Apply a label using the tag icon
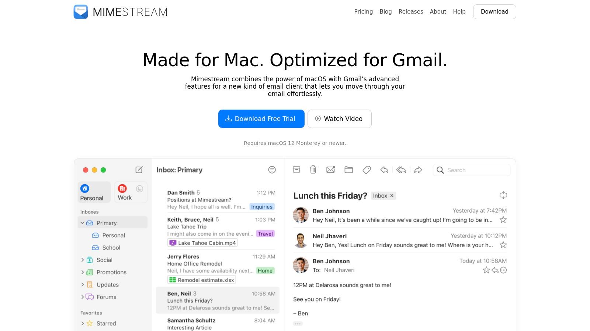This screenshot has height=331, width=590. (x=367, y=170)
